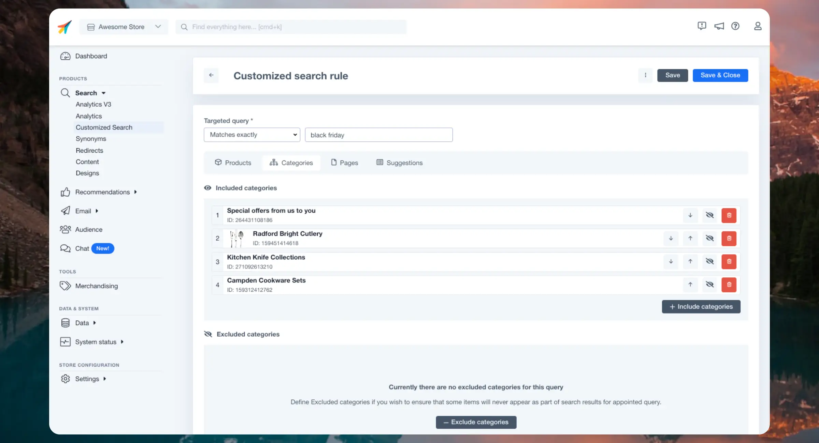Click the move down arrow for Radford Bright Cutlery
This screenshot has width=819, height=443.
(671, 238)
